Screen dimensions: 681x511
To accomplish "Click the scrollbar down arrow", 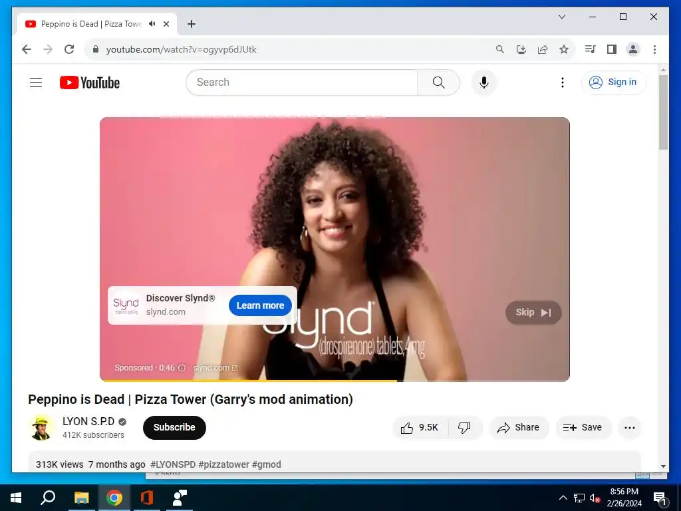I will click(663, 466).
